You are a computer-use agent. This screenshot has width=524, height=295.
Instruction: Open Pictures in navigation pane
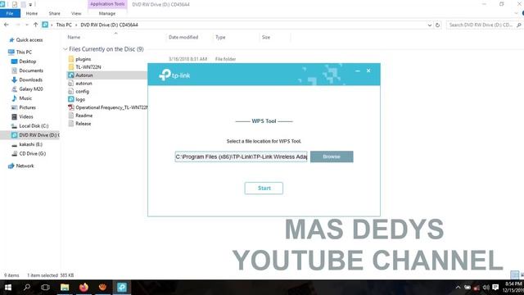click(27, 107)
